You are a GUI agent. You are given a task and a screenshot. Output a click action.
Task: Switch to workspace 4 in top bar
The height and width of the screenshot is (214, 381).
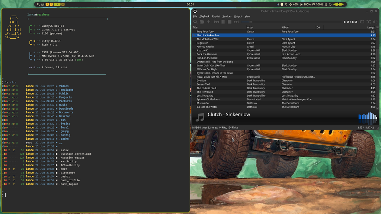coord(63,4)
